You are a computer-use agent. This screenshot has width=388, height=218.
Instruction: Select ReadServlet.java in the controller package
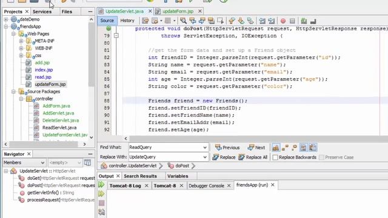click(x=59, y=128)
